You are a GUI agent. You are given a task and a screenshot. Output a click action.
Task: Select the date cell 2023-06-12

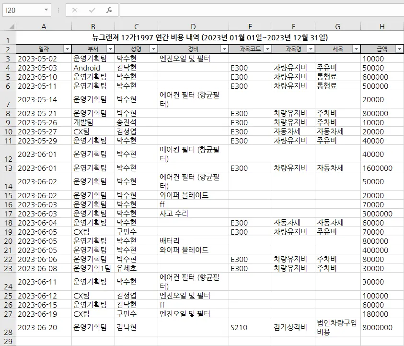point(44,296)
